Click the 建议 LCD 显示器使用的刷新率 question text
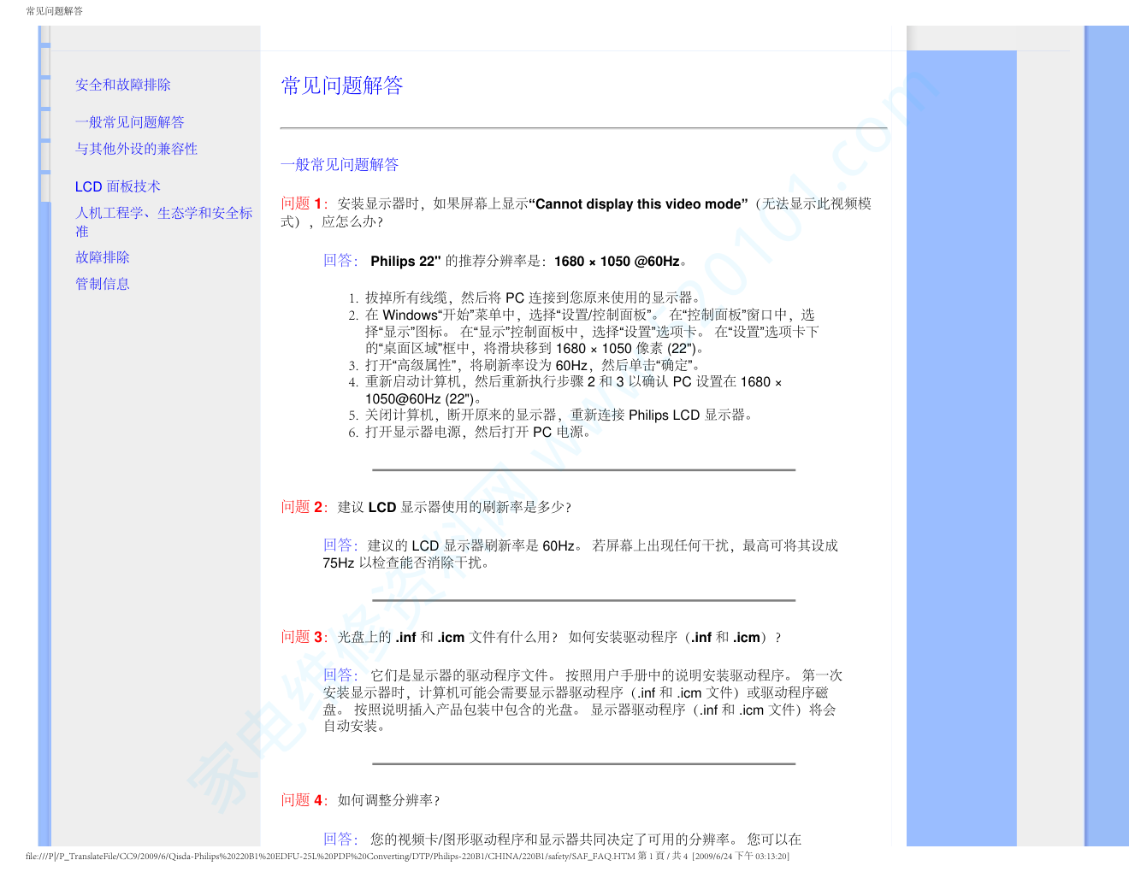This screenshot has width=1129, height=872. tap(454, 507)
